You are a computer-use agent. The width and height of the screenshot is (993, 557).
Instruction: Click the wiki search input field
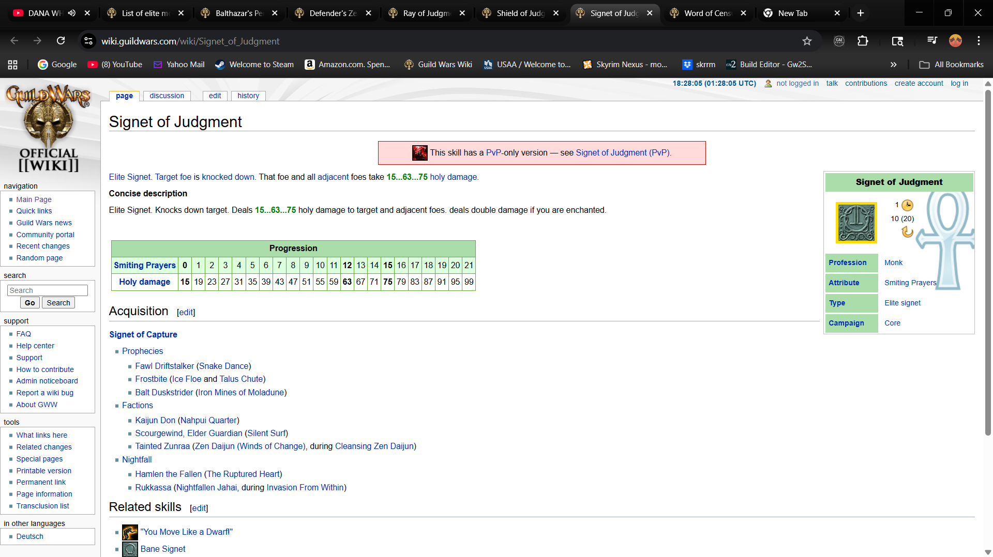[48, 291]
